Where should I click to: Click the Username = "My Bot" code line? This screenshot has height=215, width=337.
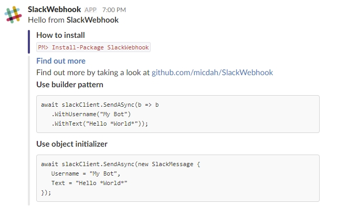(86, 173)
